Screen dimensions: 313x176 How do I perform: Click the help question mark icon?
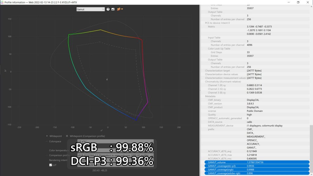click(108, 9)
